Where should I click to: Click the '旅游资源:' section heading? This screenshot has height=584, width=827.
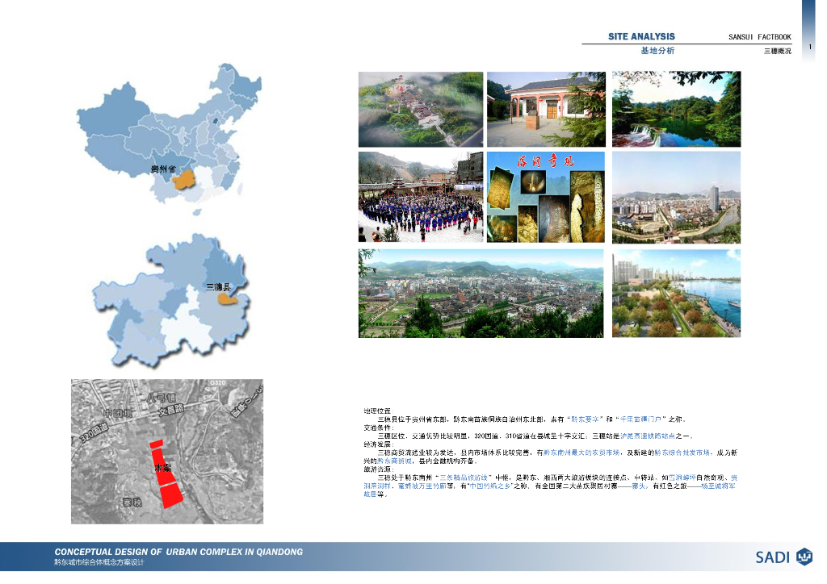(378, 469)
